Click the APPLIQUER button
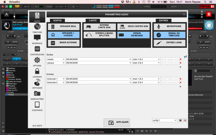 click(x=117, y=123)
